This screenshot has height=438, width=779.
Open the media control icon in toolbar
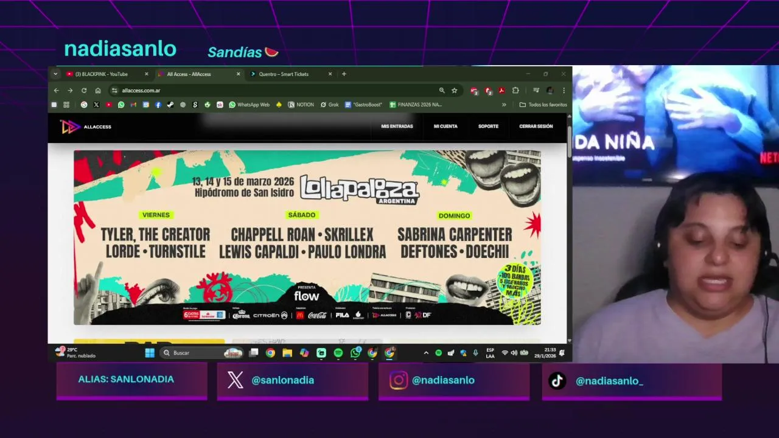(x=536, y=91)
